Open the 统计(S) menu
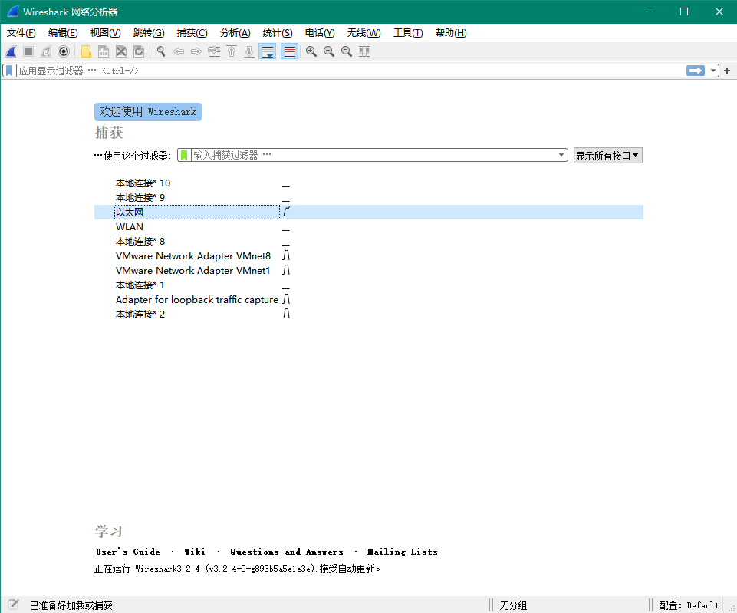This screenshot has width=737, height=613. pyautogui.click(x=278, y=33)
